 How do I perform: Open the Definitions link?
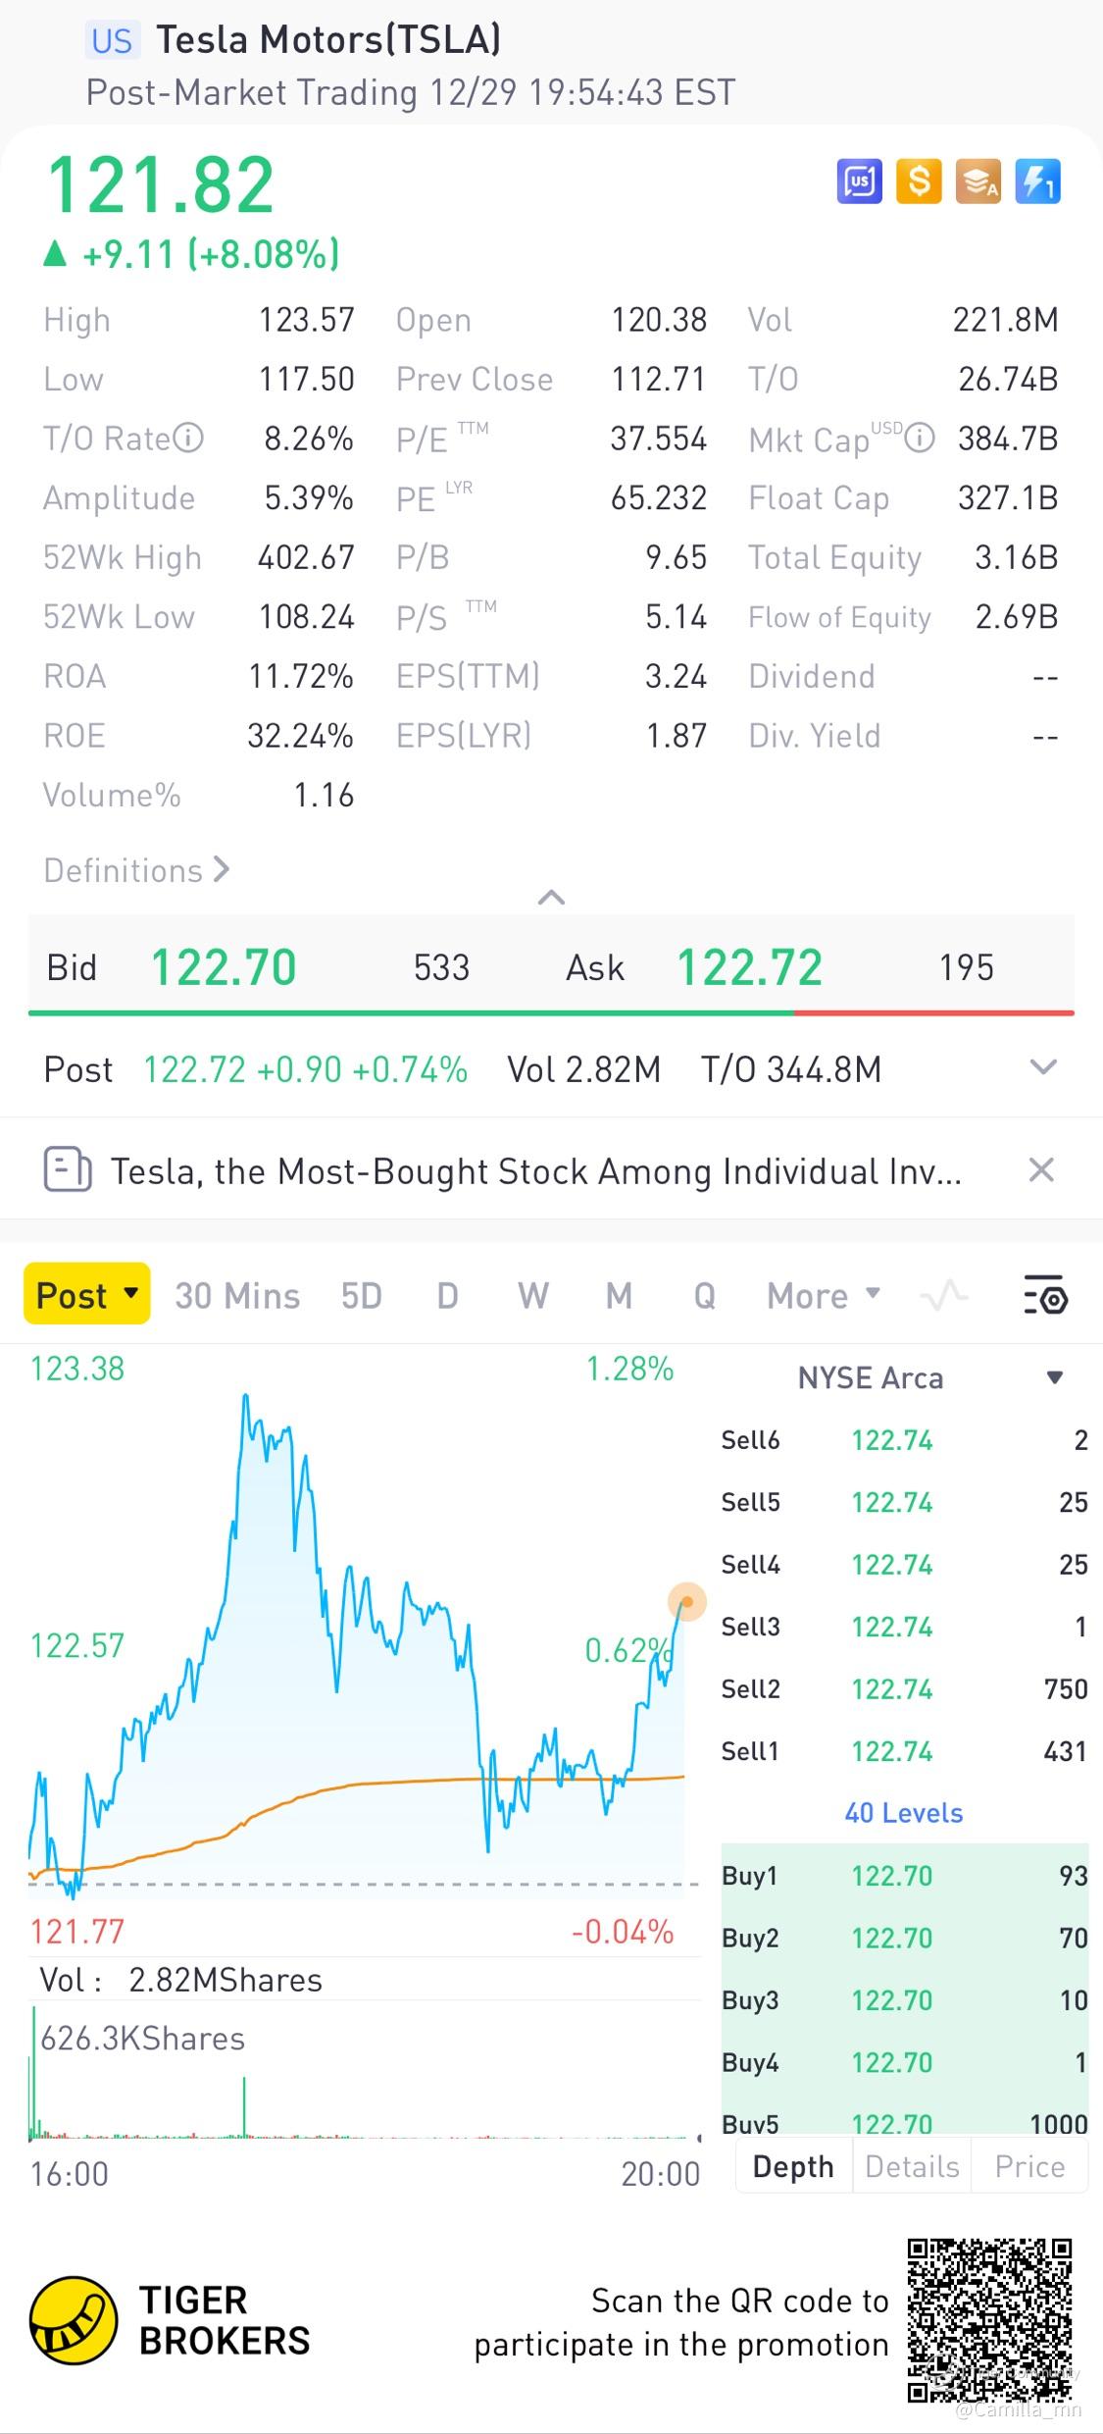point(135,870)
